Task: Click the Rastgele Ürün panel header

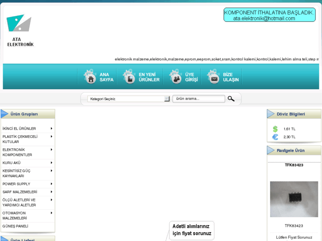Action: pyautogui.click(x=294, y=150)
